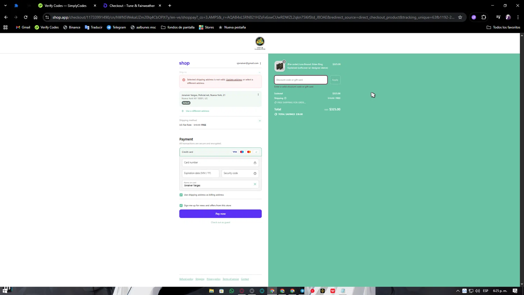Open site information icon in address bar
Screen dimensions: 524x295
tap(47, 17)
